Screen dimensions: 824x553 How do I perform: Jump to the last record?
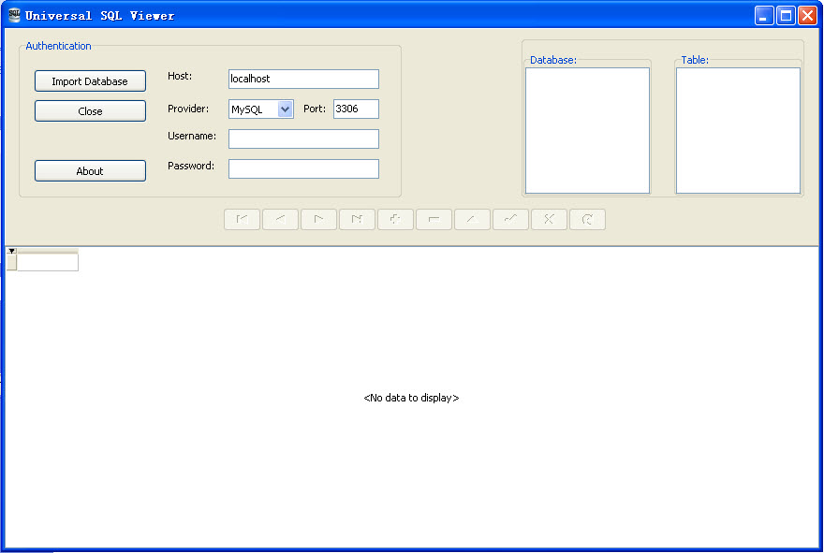coord(358,219)
